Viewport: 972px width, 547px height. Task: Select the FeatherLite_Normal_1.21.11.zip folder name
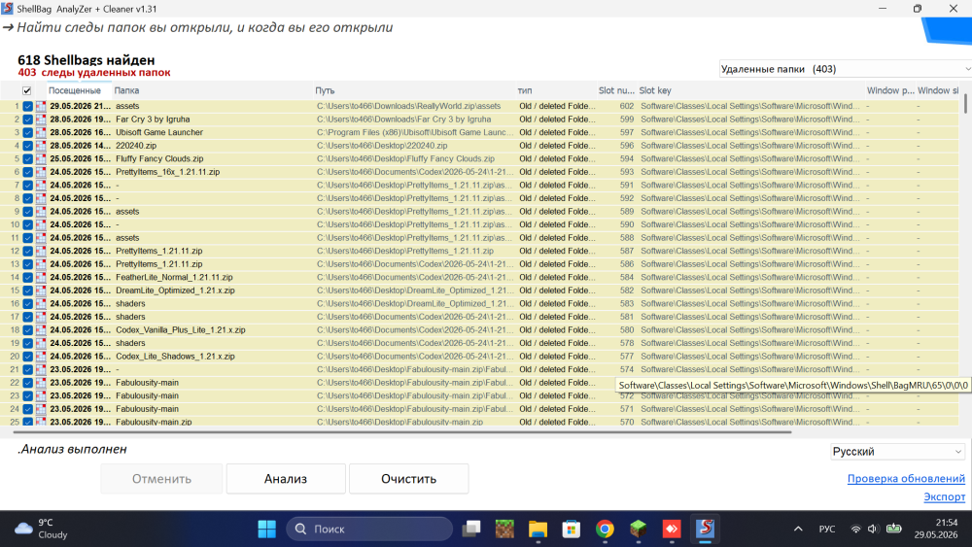(174, 278)
